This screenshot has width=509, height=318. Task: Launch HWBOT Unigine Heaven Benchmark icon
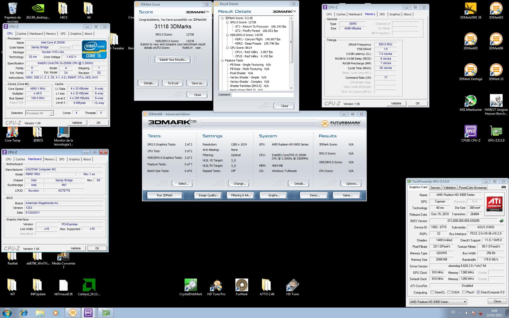click(496, 104)
